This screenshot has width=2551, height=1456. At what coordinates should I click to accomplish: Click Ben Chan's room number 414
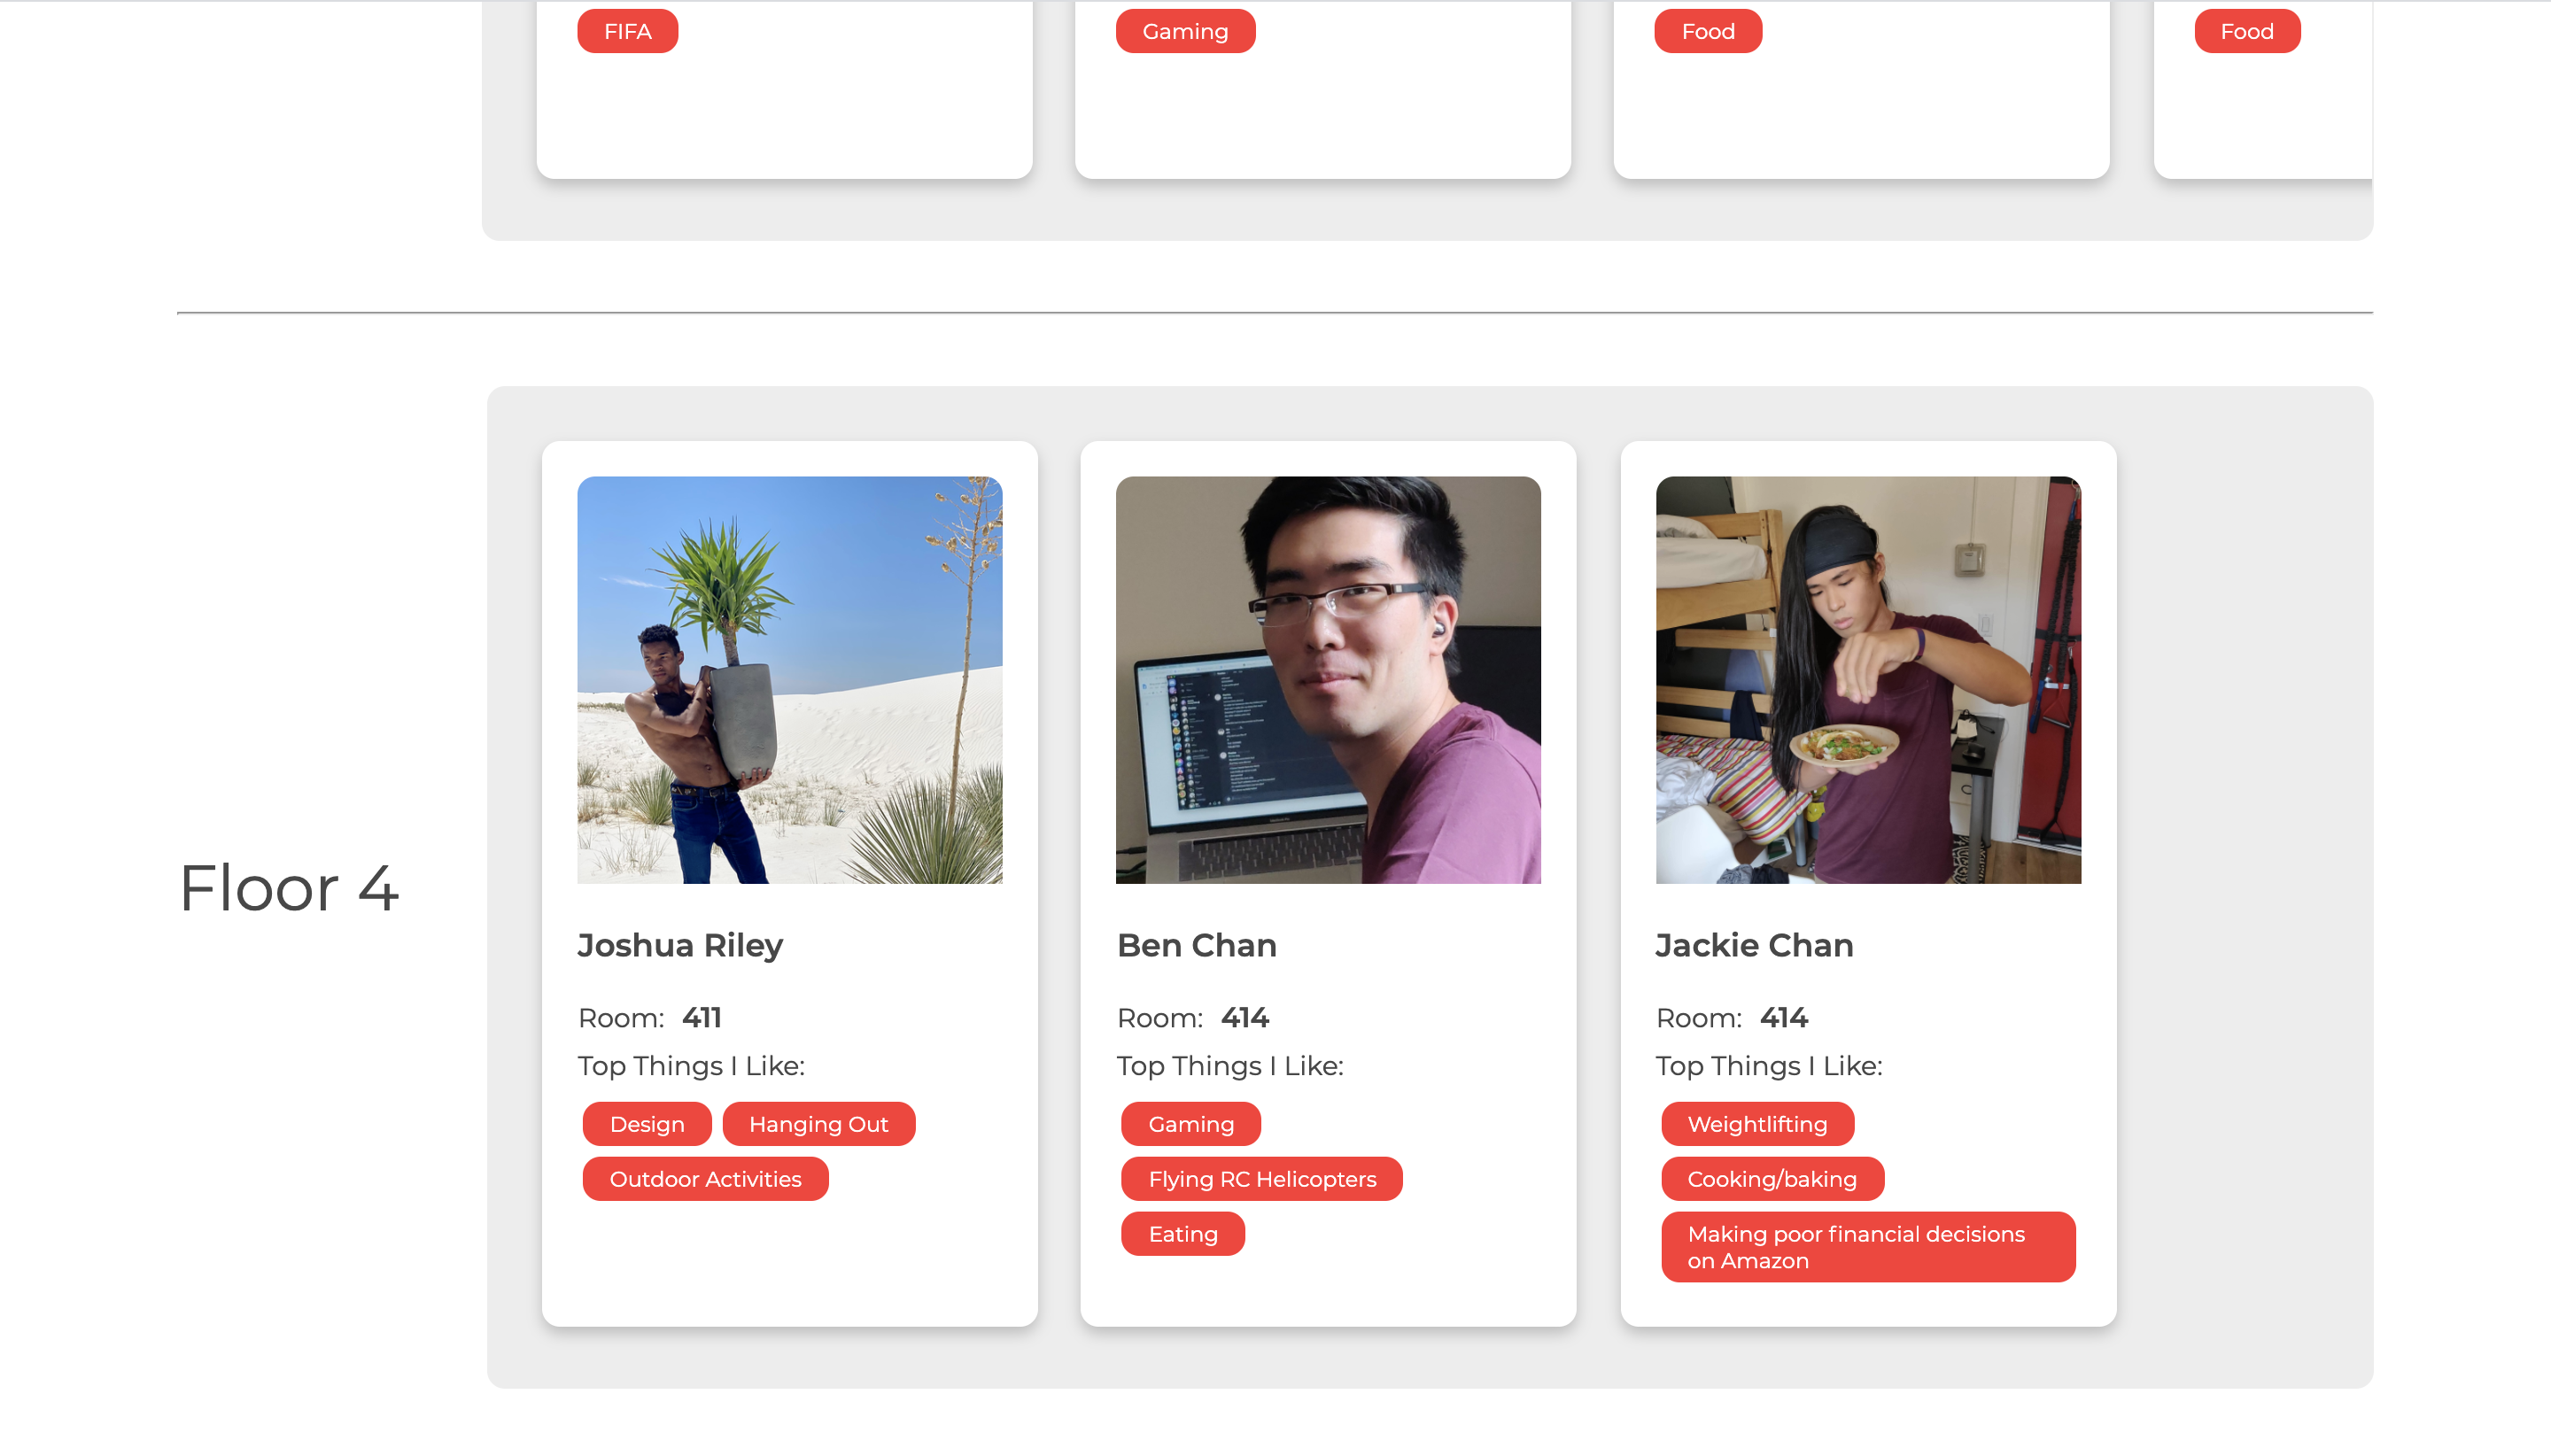(1245, 1018)
